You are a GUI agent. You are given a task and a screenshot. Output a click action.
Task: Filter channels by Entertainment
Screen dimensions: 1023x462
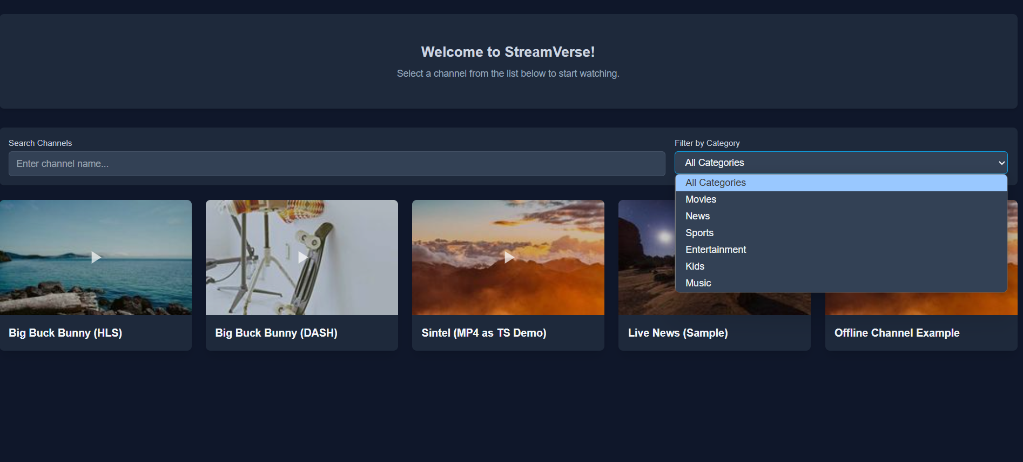[715, 250]
